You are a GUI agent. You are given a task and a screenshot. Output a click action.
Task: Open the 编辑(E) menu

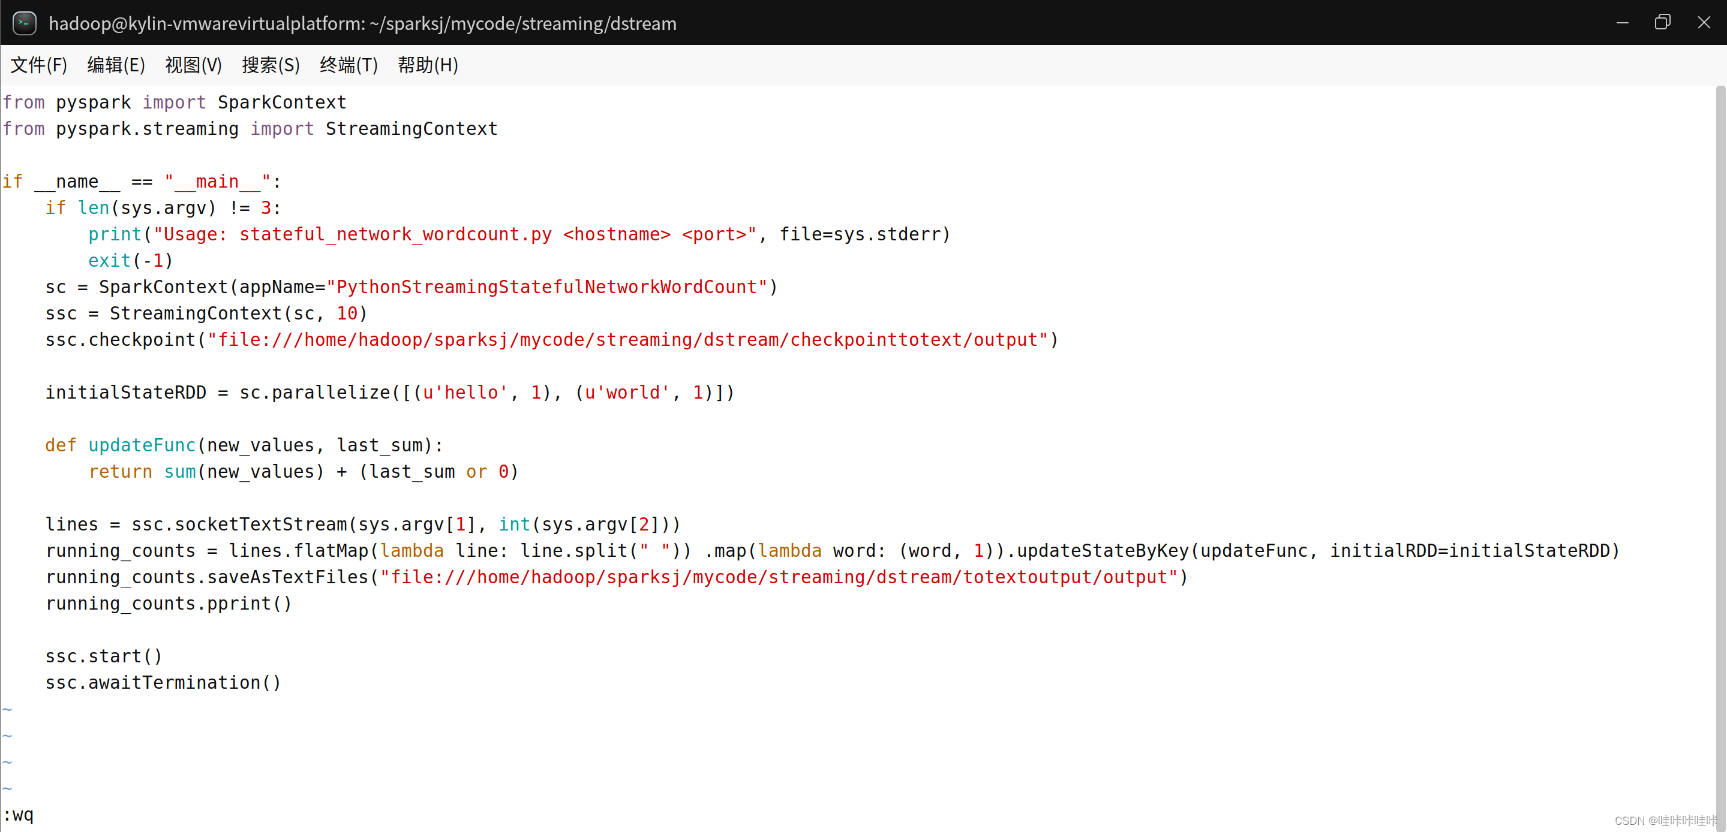tap(116, 65)
